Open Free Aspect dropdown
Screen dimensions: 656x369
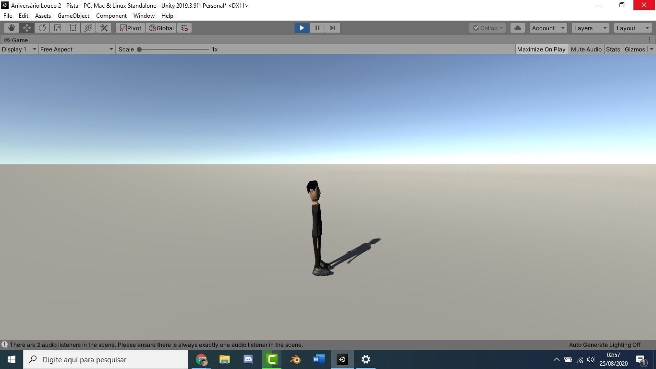click(77, 49)
